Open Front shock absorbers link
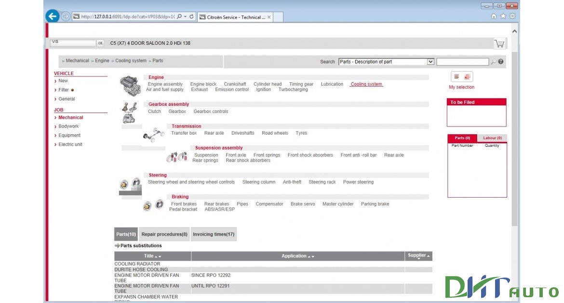This screenshot has height=303, width=564. pos(310,155)
